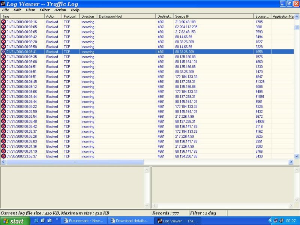Open the Filter menu
The image size is (300, 225).
(x=45, y=10)
